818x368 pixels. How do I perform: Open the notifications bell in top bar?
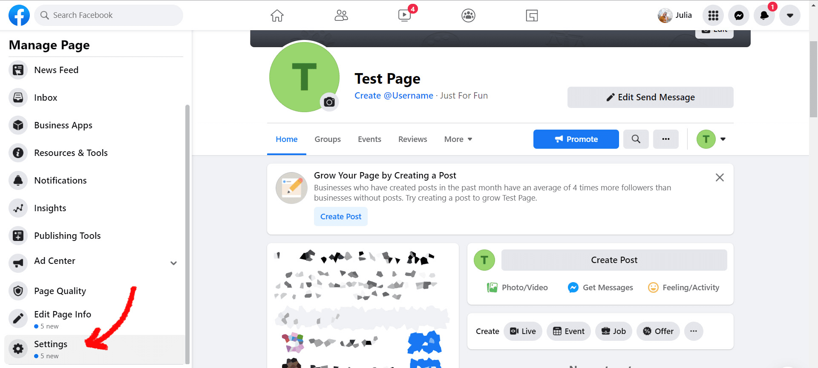pyautogui.click(x=764, y=16)
